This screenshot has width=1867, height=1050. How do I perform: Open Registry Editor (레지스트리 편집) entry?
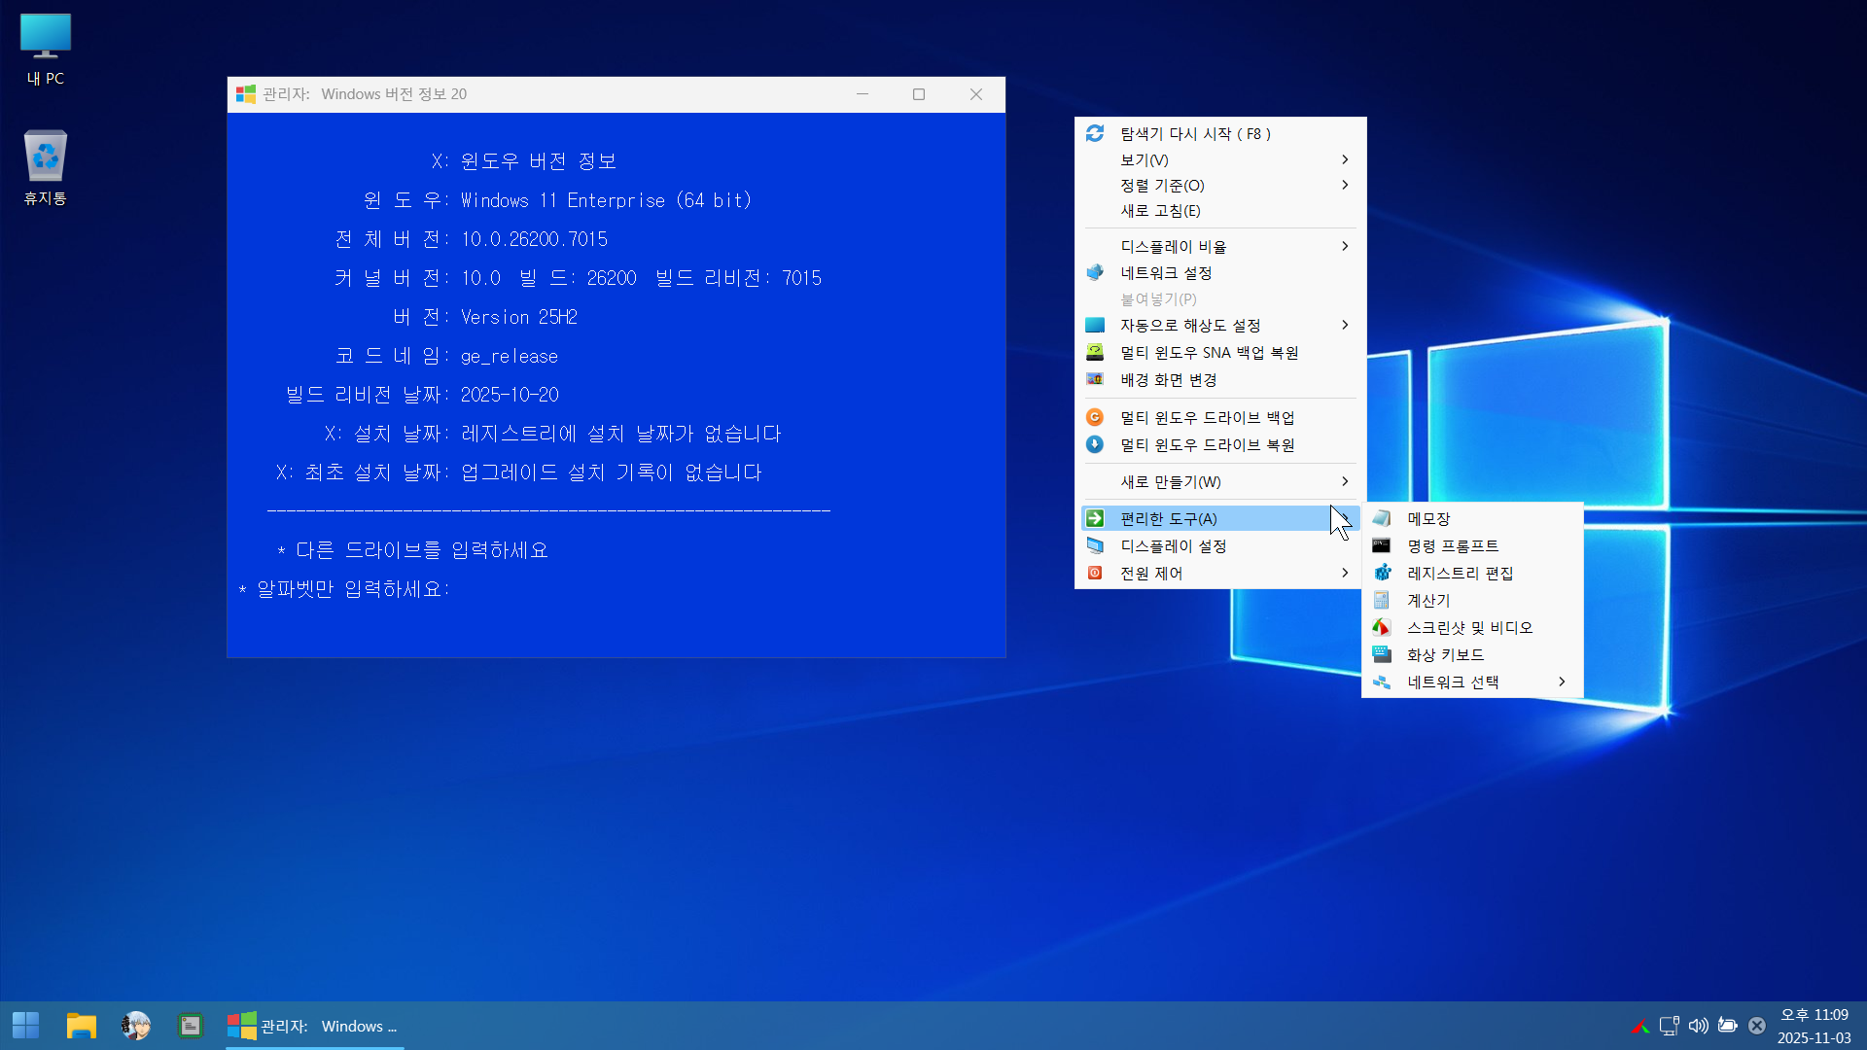point(1459,574)
